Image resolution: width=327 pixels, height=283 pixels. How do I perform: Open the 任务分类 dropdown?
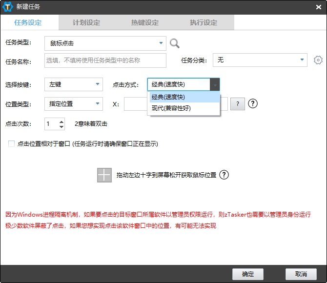click(x=260, y=60)
